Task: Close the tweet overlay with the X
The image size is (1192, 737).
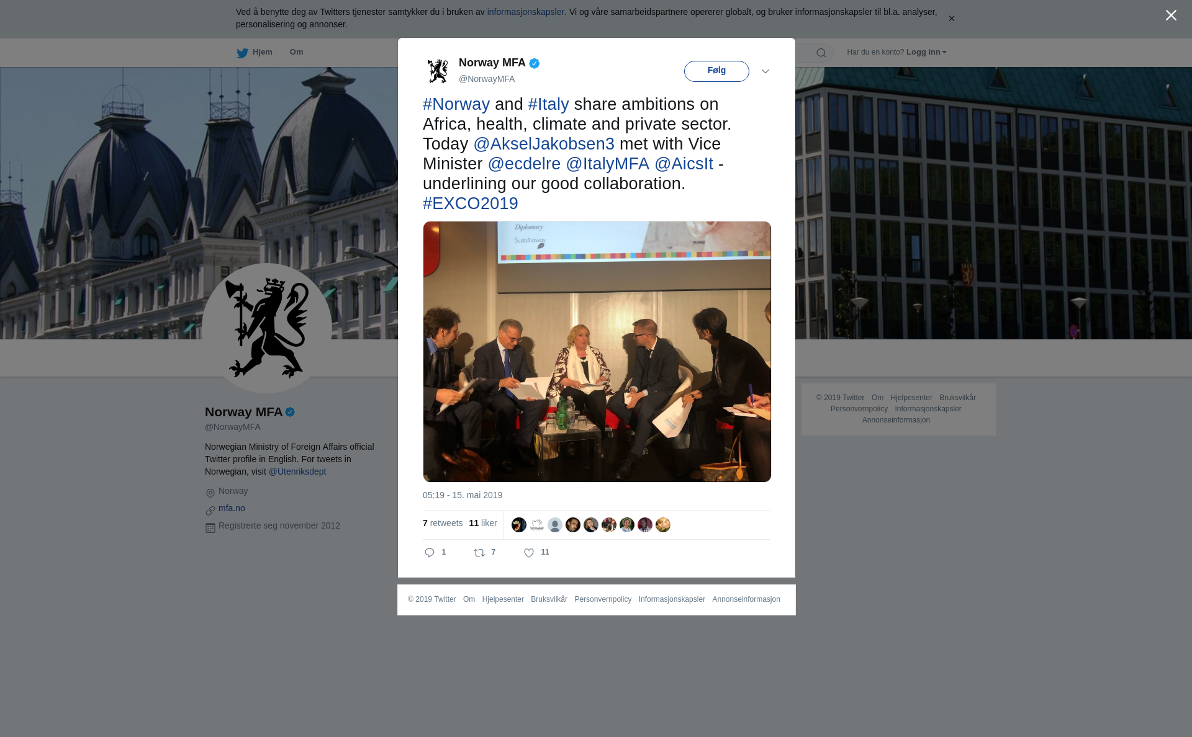Action: [x=1171, y=16]
